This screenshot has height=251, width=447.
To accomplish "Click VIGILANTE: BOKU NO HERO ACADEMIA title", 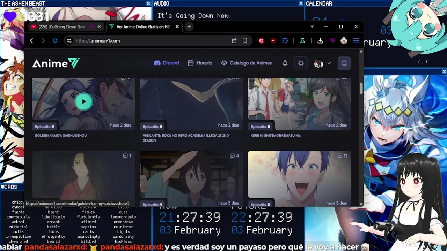I will 186,138.
